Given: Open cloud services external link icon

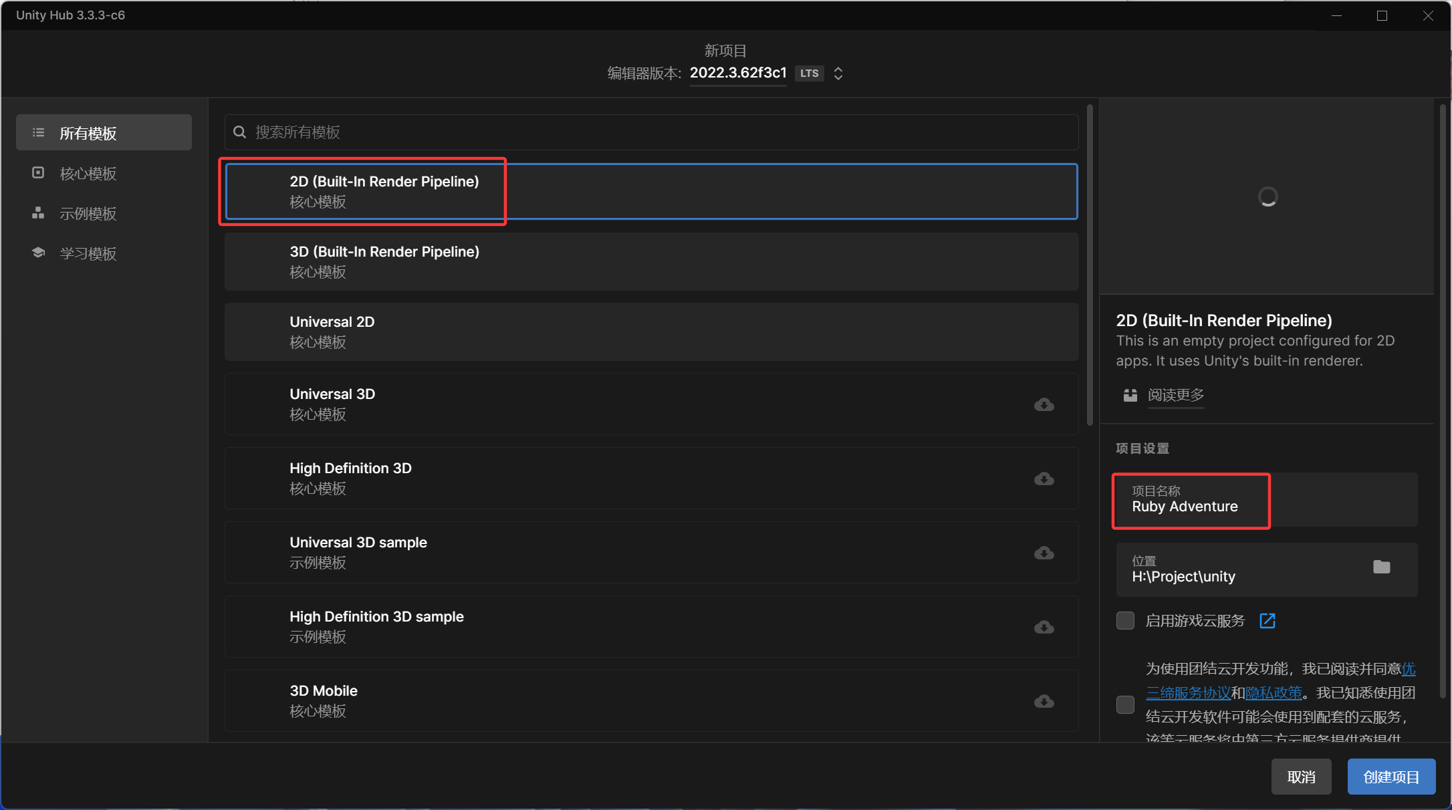Looking at the screenshot, I should [x=1267, y=621].
